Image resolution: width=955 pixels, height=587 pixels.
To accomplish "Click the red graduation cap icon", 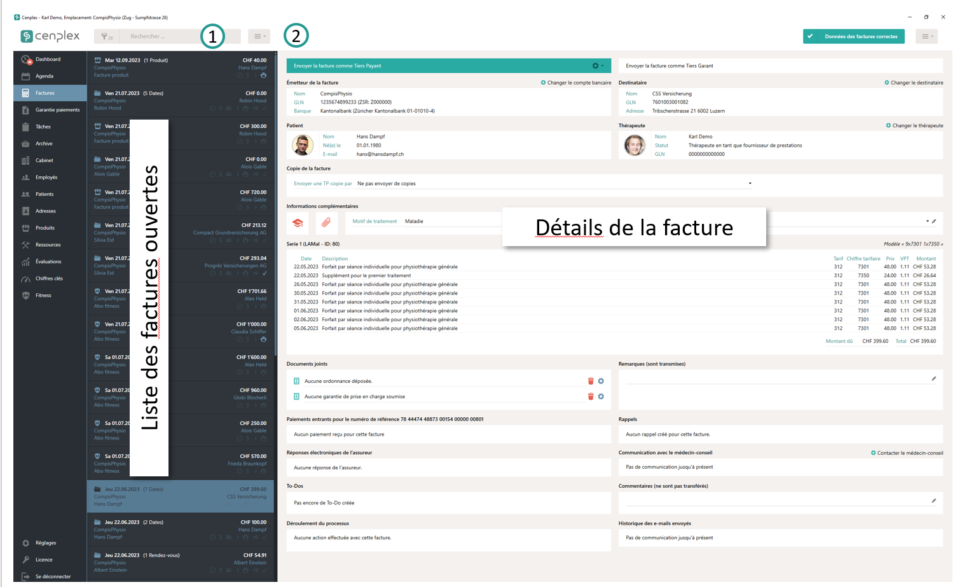I will click(297, 223).
